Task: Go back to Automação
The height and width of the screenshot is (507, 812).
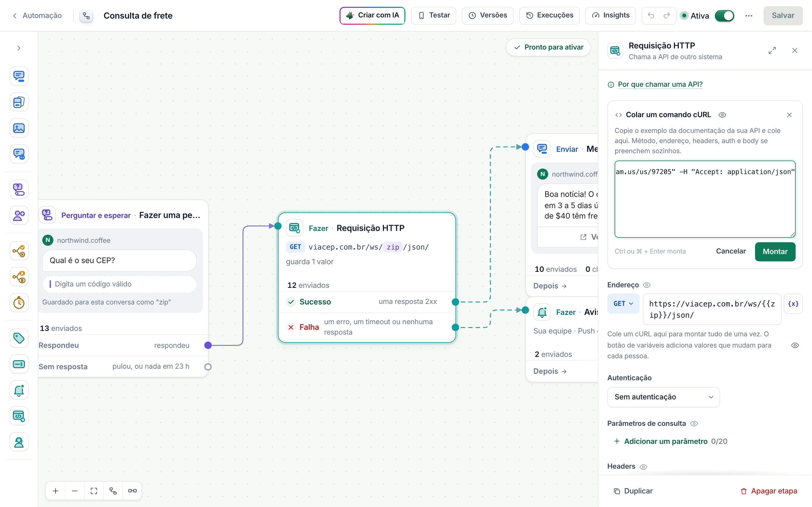Action: pyautogui.click(x=37, y=15)
